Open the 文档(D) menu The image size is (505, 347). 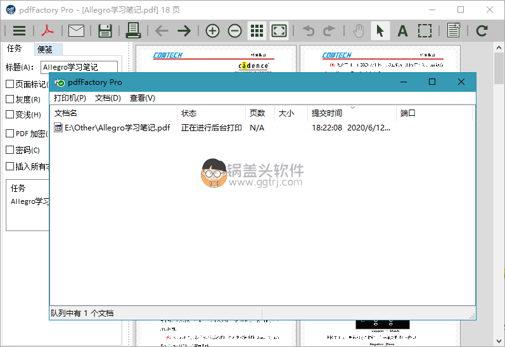108,98
